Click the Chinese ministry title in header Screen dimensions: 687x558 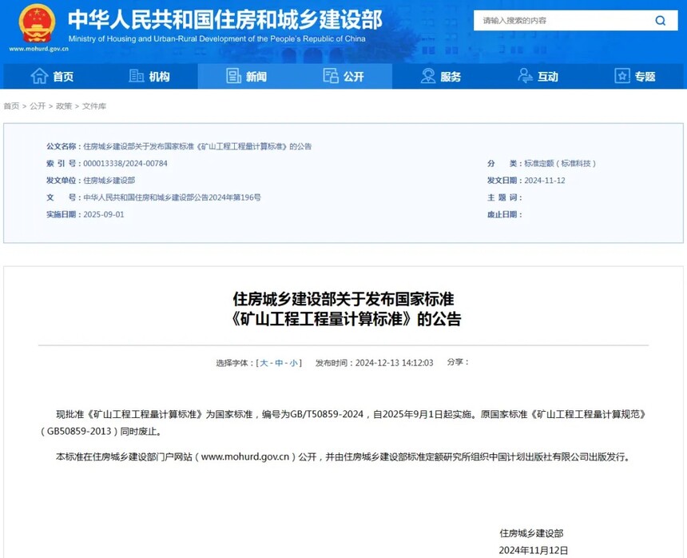click(x=225, y=19)
